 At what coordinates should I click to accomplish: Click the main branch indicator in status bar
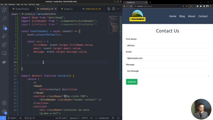coord(12,118)
